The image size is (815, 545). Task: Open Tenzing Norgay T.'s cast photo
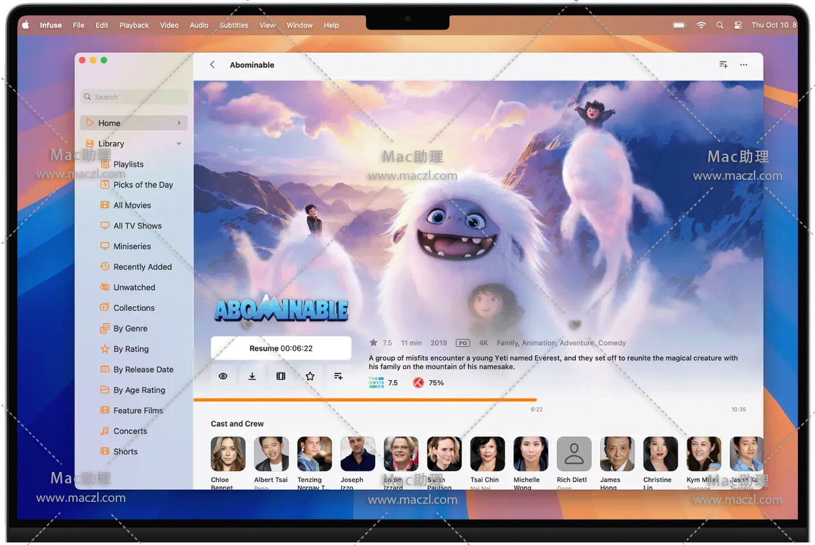pyautogui.click(x=315, y=454)
